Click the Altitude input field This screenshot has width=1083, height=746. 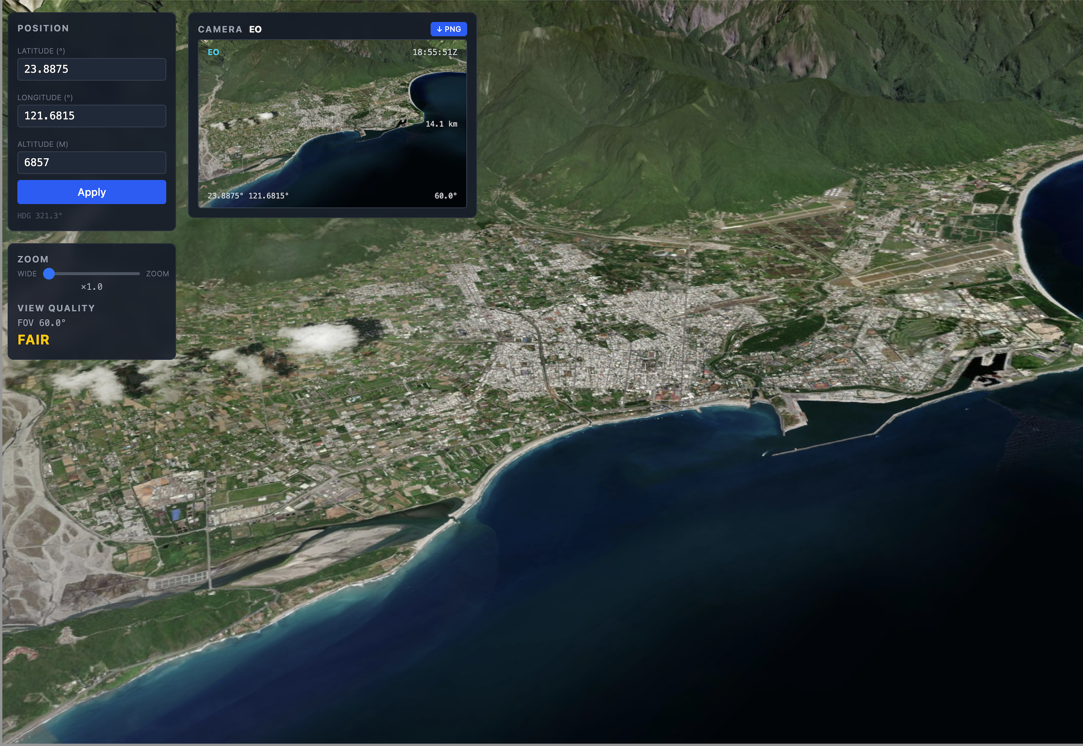pyautogui.click(x=92, y=163)
